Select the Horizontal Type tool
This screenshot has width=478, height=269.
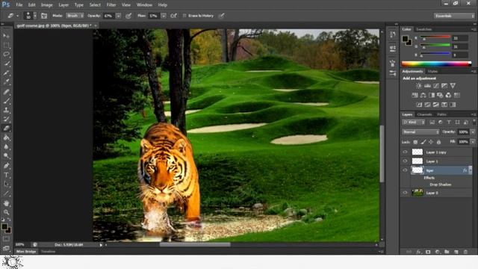click(6, 175)
